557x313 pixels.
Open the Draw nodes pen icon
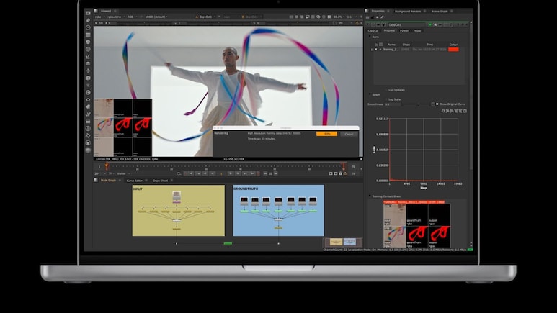tap(88, 20)
